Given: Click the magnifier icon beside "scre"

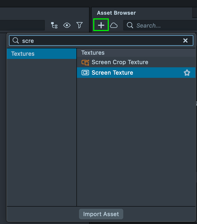Looking at the screenshot, I should pos(16,40).
